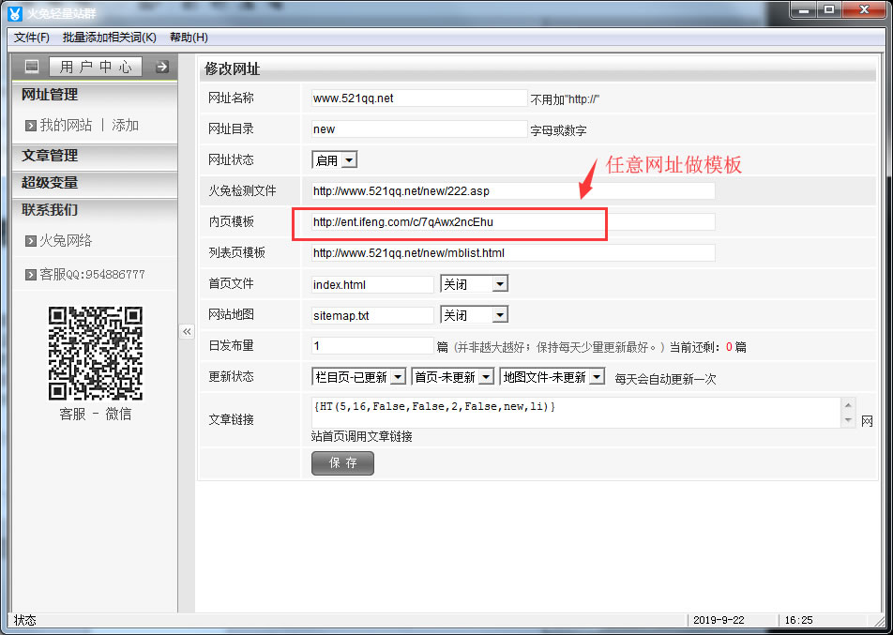
Task: Expand the 栏目页-已更新 status dropdown
Action: [397, 377]
